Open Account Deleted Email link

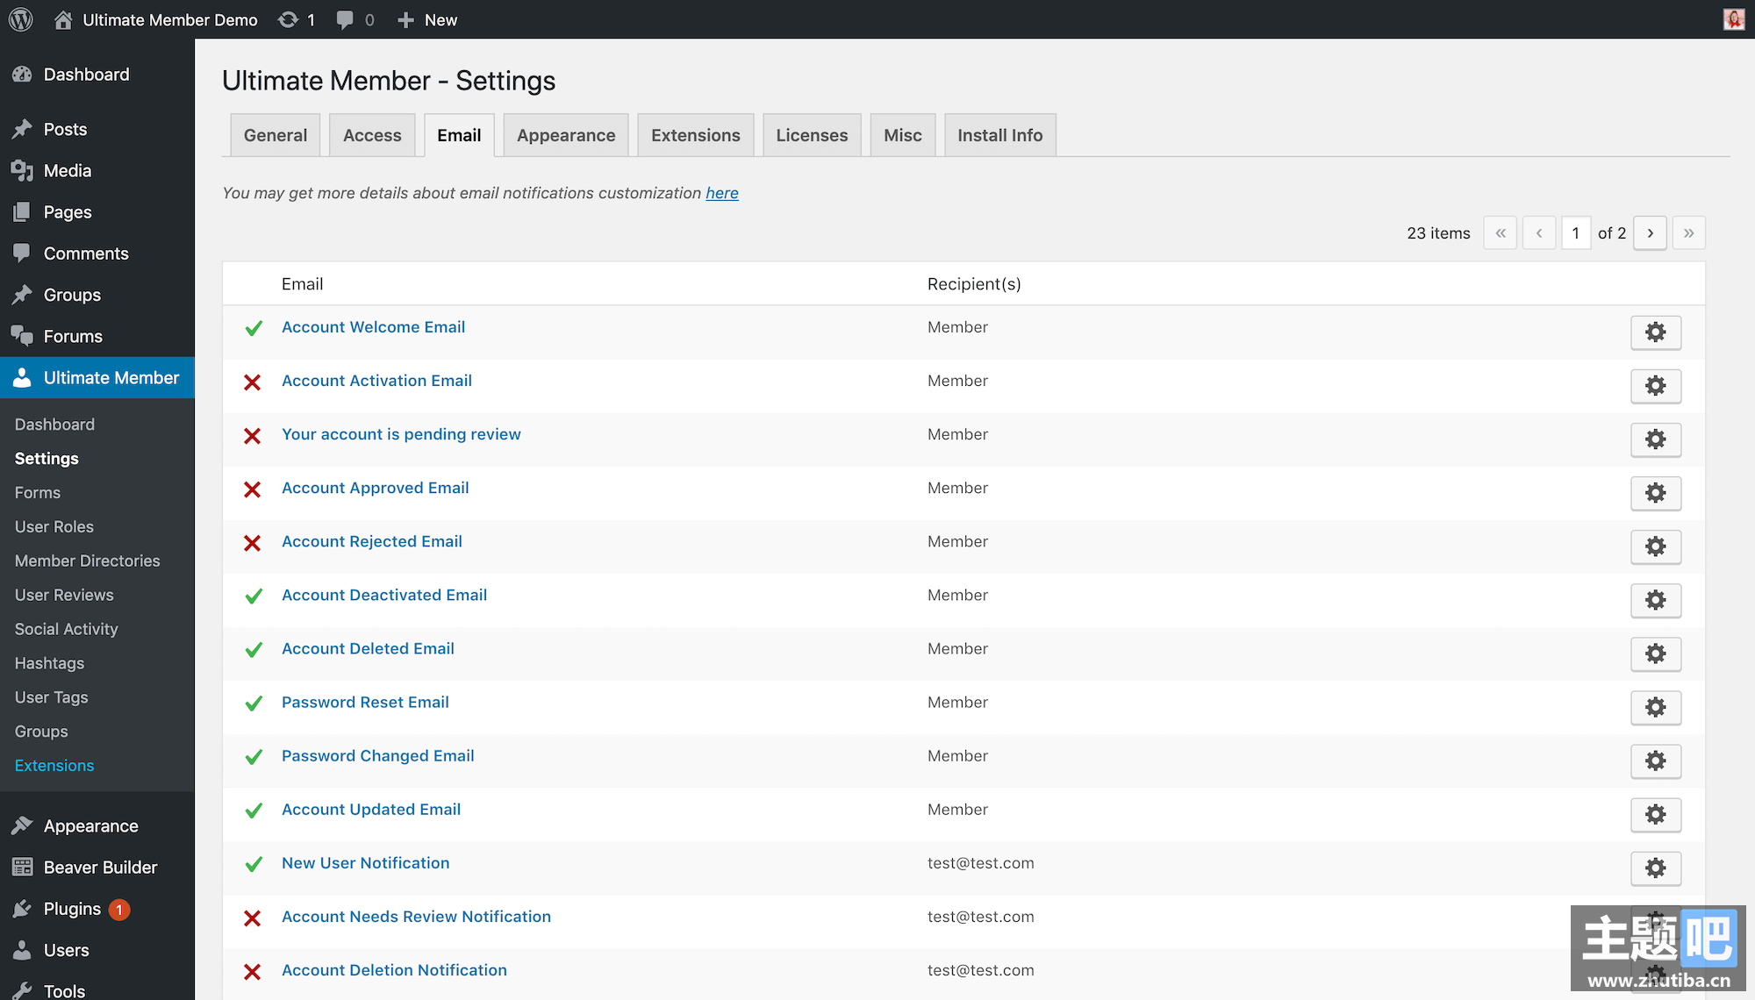point(369,649)
